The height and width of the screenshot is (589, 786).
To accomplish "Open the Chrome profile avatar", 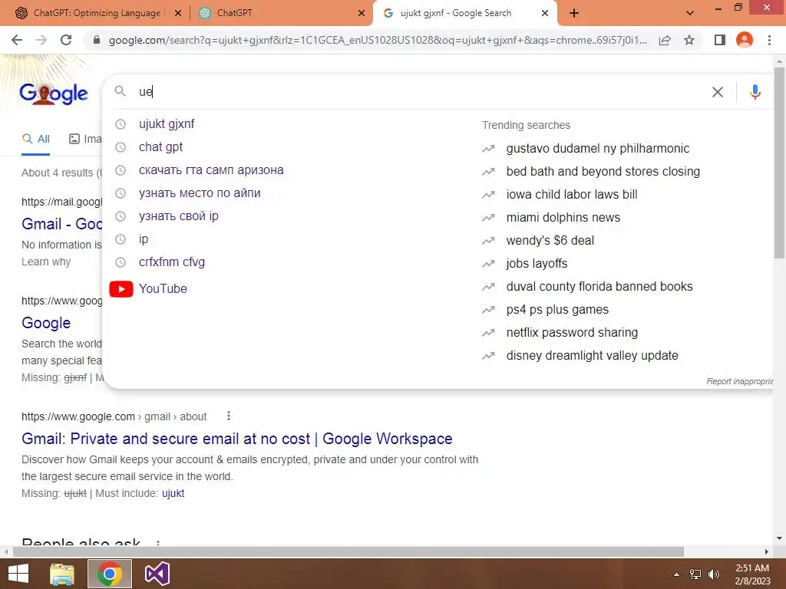I will tap(745, 40).
